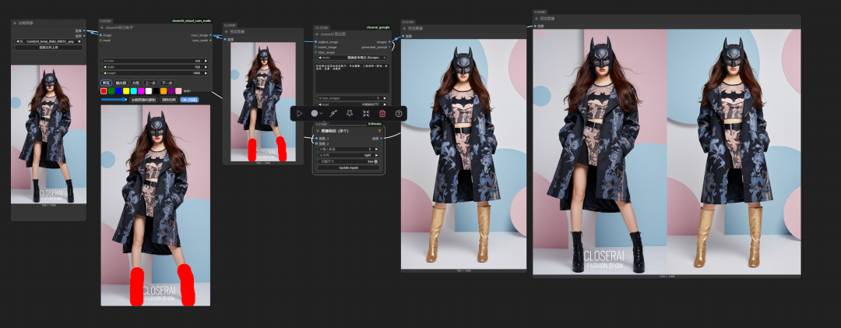841x328 pixels.
Task: Previous option arrow on 方向 combo
Action: [320, 154]
